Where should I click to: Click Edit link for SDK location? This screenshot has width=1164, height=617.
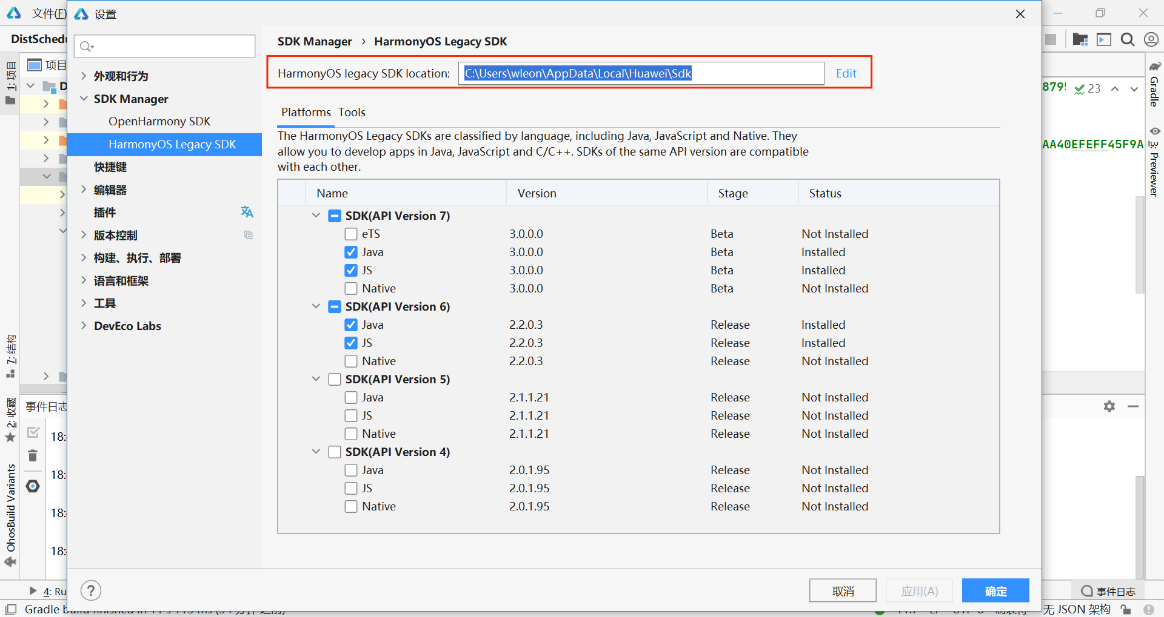(x=846, y=73)
